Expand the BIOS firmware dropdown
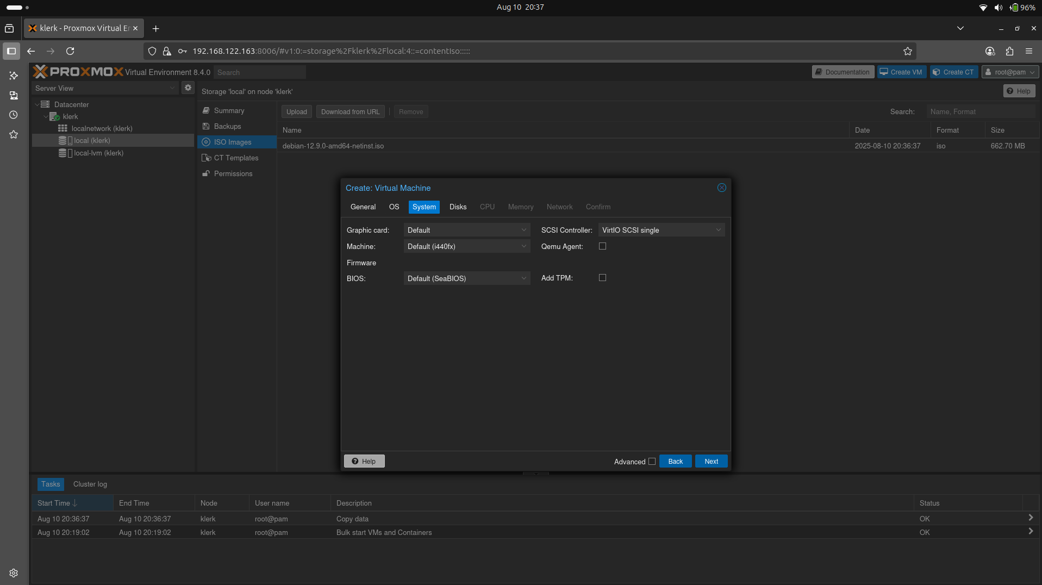Image resolution: width=1042 pixels, height=585 pixels. click(466, 278)
